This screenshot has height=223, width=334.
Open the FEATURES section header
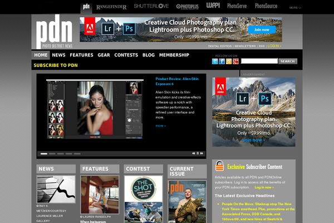100,169
